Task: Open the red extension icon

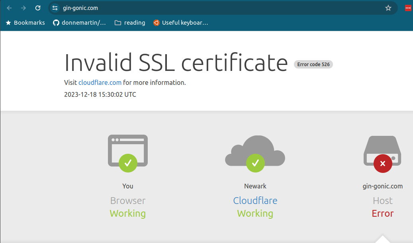Action: 408,8
